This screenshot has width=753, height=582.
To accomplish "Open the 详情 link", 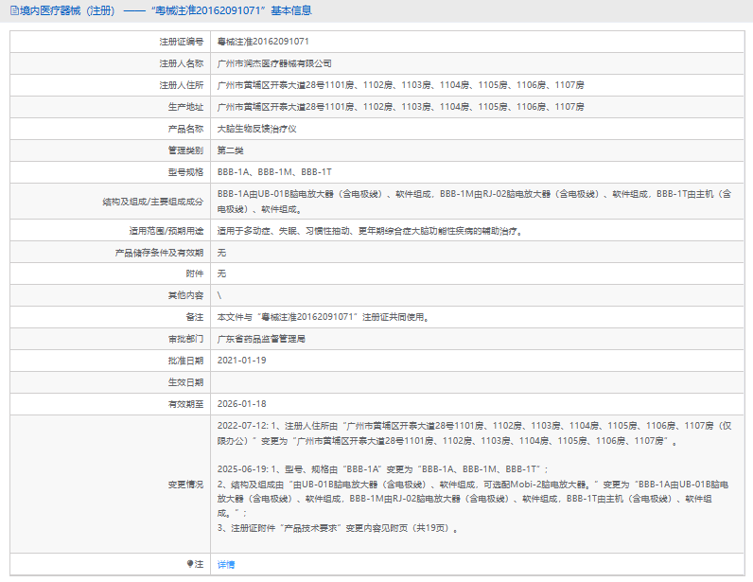I will point(226,564).
